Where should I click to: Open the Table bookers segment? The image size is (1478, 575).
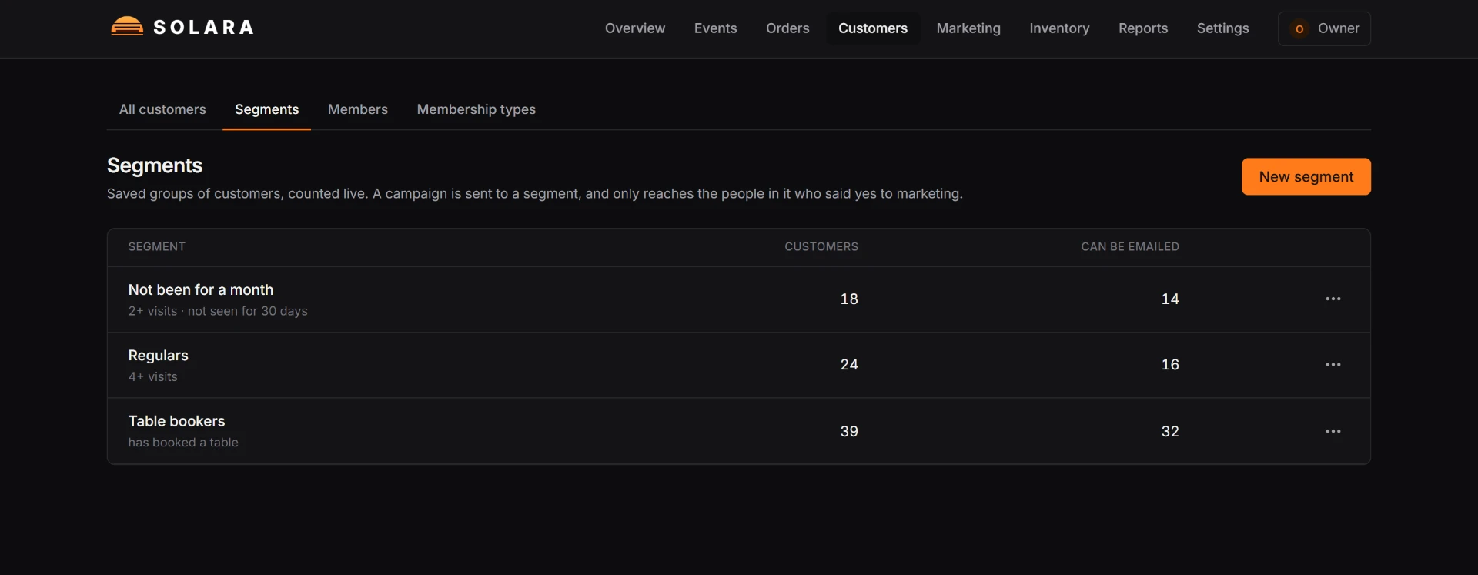(x=176, y=421)
